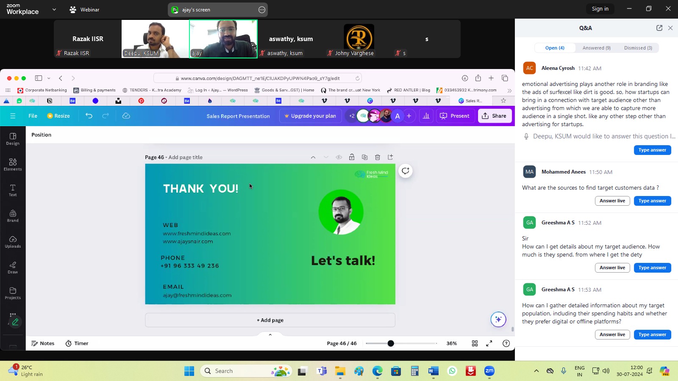Open the File menu in Canva
Image resolution: width=678 pixels, height=381 pixels.
click(x=33, y=116)
